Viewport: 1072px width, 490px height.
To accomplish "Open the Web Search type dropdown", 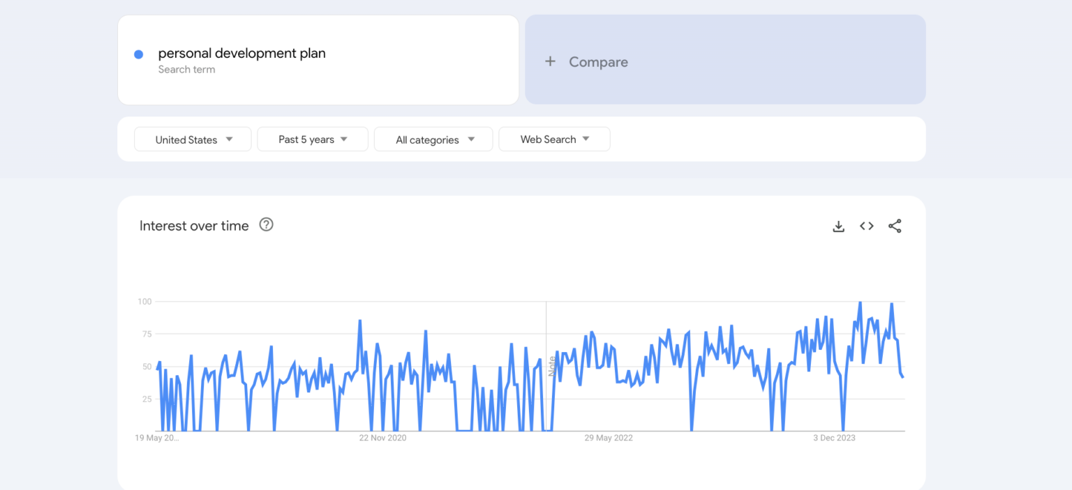I will [554, 139].
